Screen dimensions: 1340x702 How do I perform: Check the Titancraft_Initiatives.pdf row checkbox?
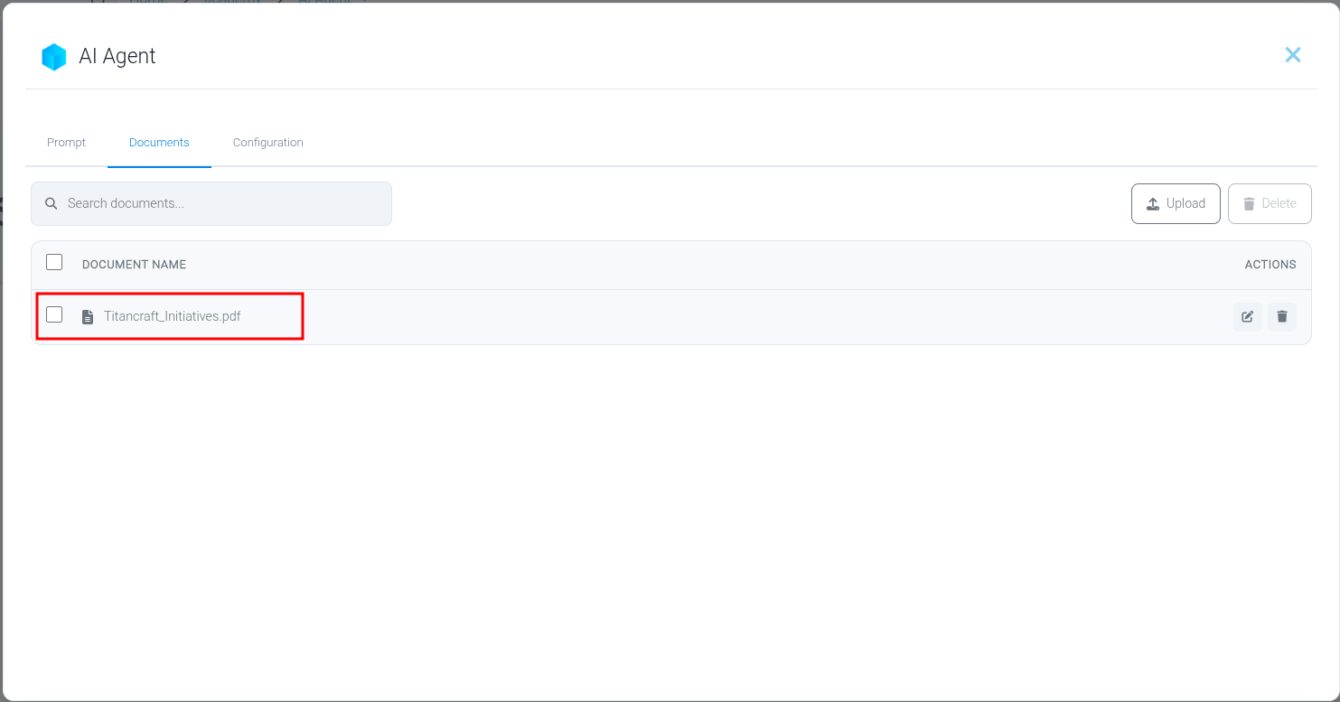click(54, 315)
